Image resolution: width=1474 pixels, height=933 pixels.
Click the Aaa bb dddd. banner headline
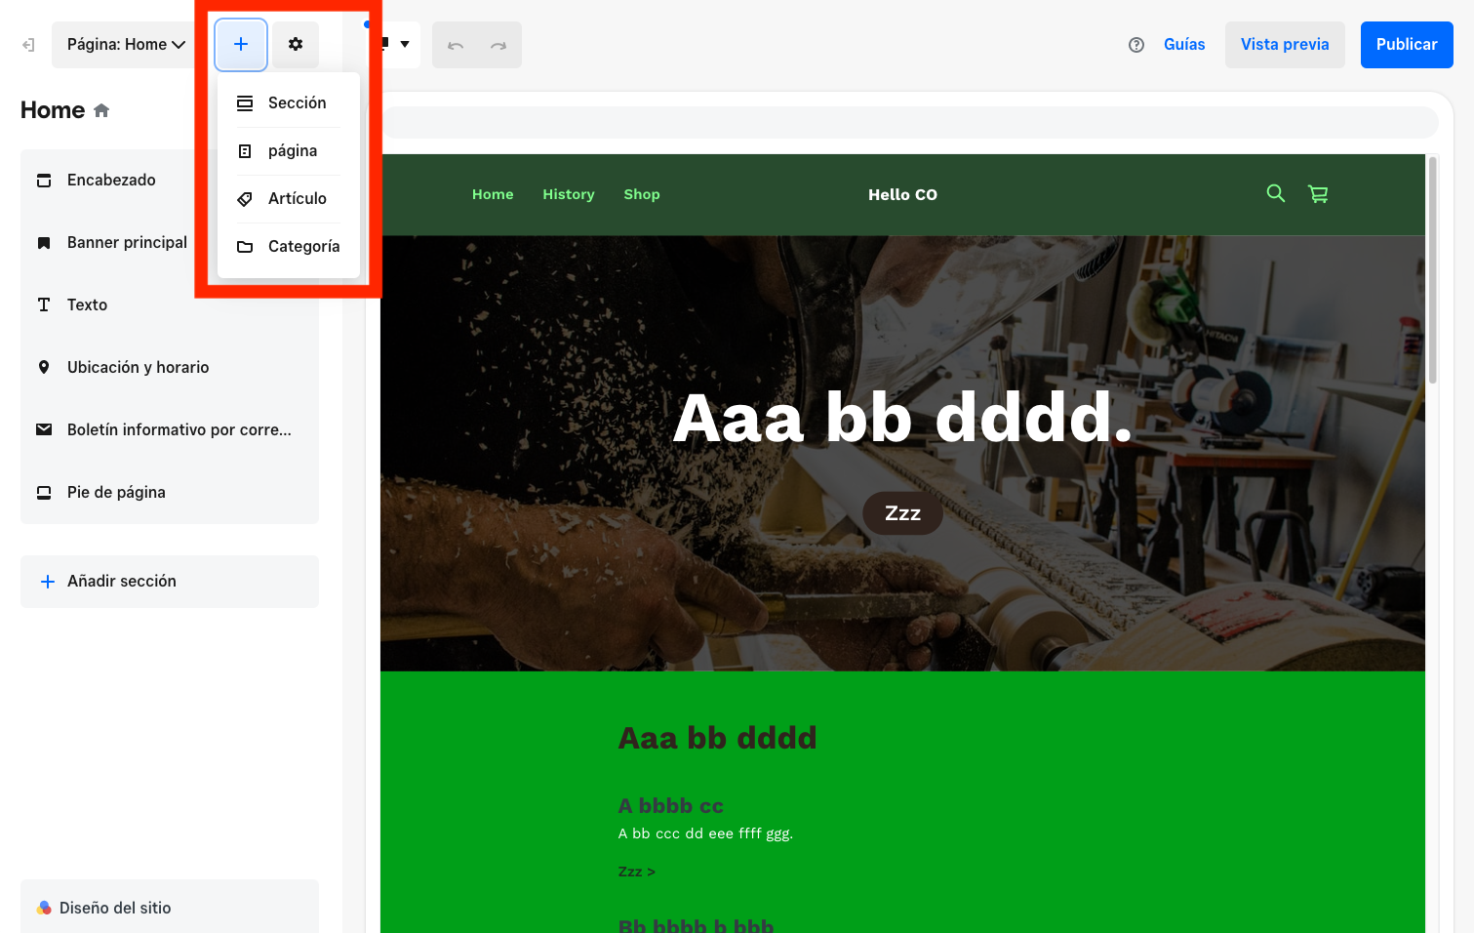902,419
